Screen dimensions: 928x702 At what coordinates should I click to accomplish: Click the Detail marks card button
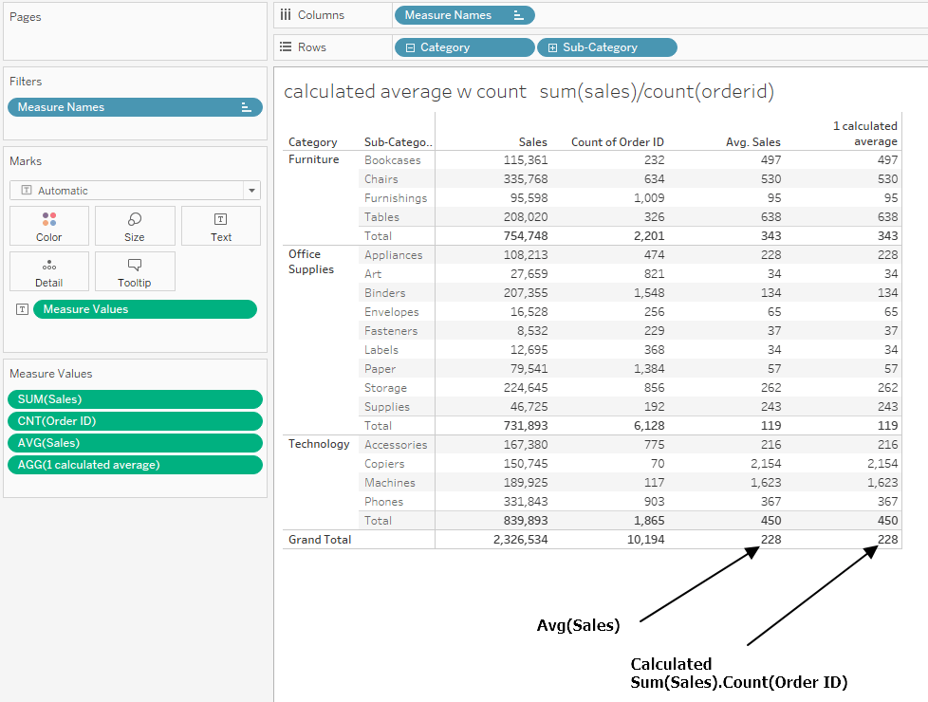click(x=49, y=271)
